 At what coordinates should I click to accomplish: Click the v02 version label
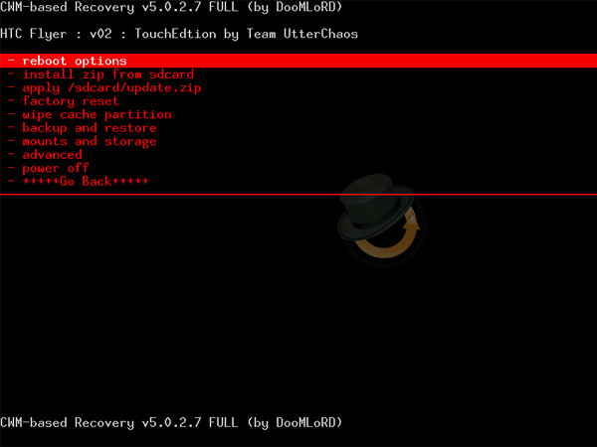click(101, 34)
